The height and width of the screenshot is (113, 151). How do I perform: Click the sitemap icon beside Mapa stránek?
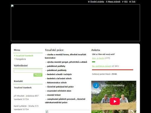click(x=107, y=1)
